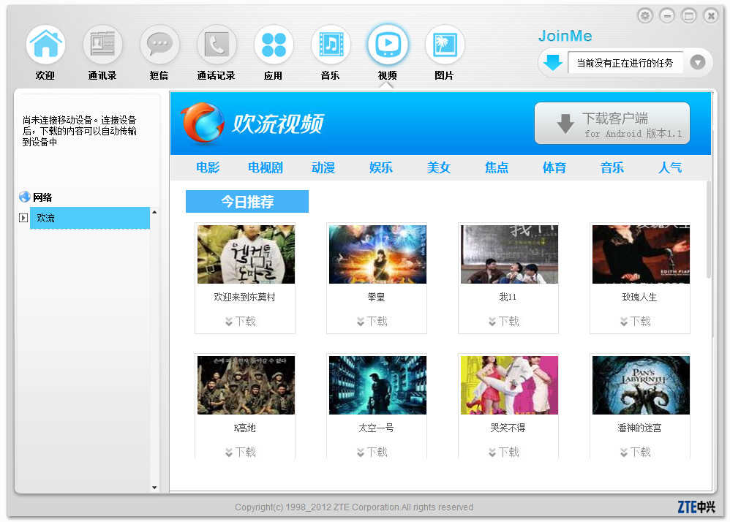Image resolution: width=730 pixels, height=522 pixels.
Task: Switch to the 焦点 category tab
Action: [496, 167]
